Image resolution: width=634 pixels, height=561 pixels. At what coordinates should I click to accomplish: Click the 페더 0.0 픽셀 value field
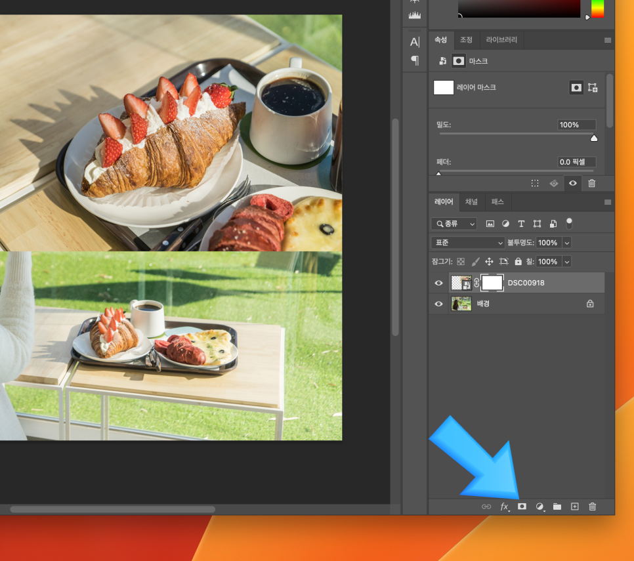[577, 162]
